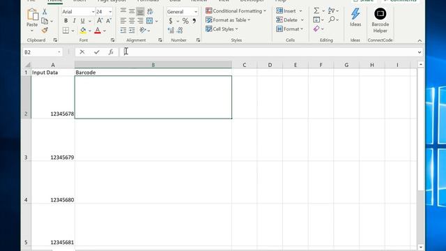Toggle center horizontal alignment
The width and height of the screenshot is (446, 251).
coord(132,21)
